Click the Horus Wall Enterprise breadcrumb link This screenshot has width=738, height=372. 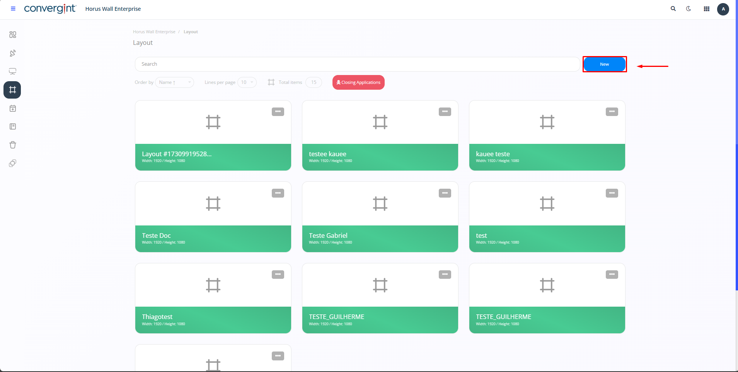154,32
